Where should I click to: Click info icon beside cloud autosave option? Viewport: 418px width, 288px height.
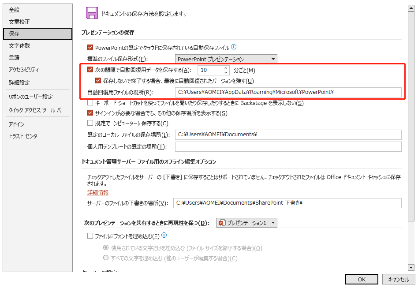point(234,47)
